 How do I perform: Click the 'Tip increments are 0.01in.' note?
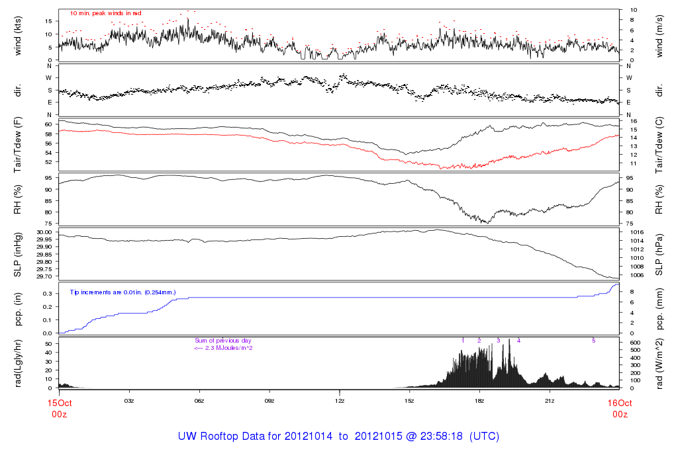(x=122, y=291)
